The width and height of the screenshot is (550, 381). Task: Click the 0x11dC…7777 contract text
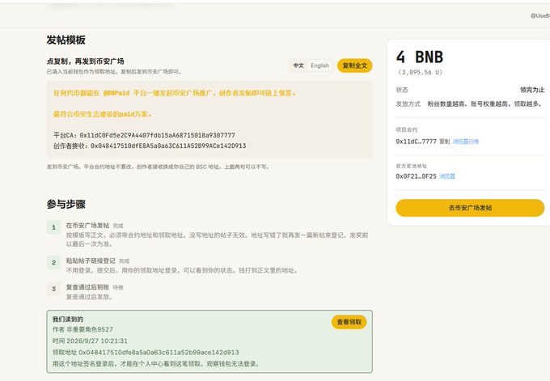click(x=417, y=142)
